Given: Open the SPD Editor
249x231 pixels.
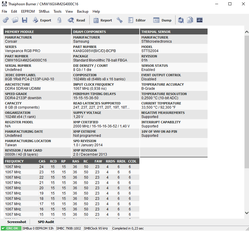Looking at the screenshot, I should 137,20.
